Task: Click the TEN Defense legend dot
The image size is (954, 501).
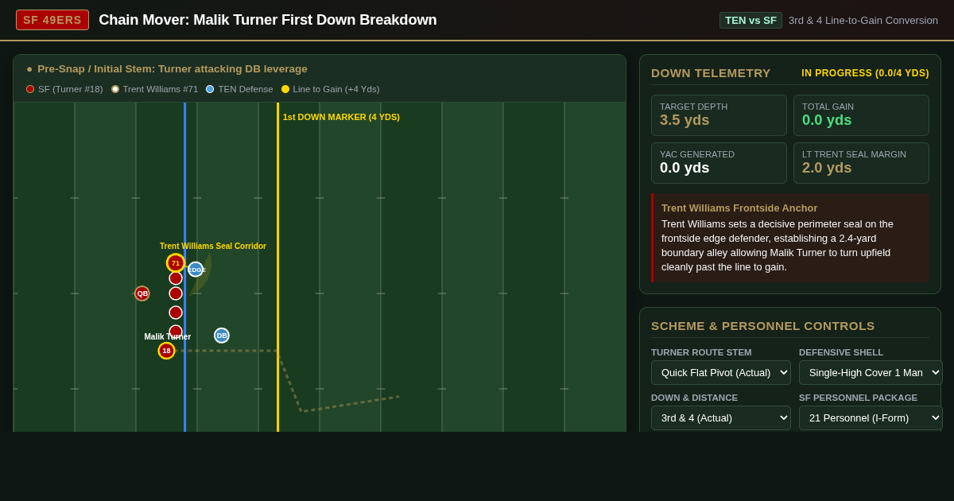Action: point(210,89)
